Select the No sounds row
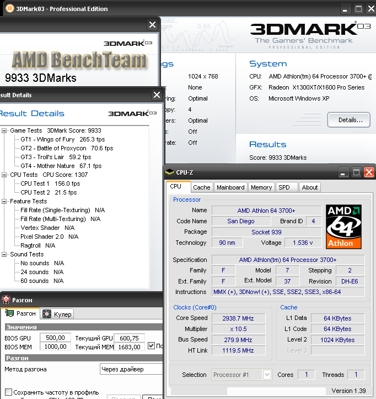 coord(42,263)
